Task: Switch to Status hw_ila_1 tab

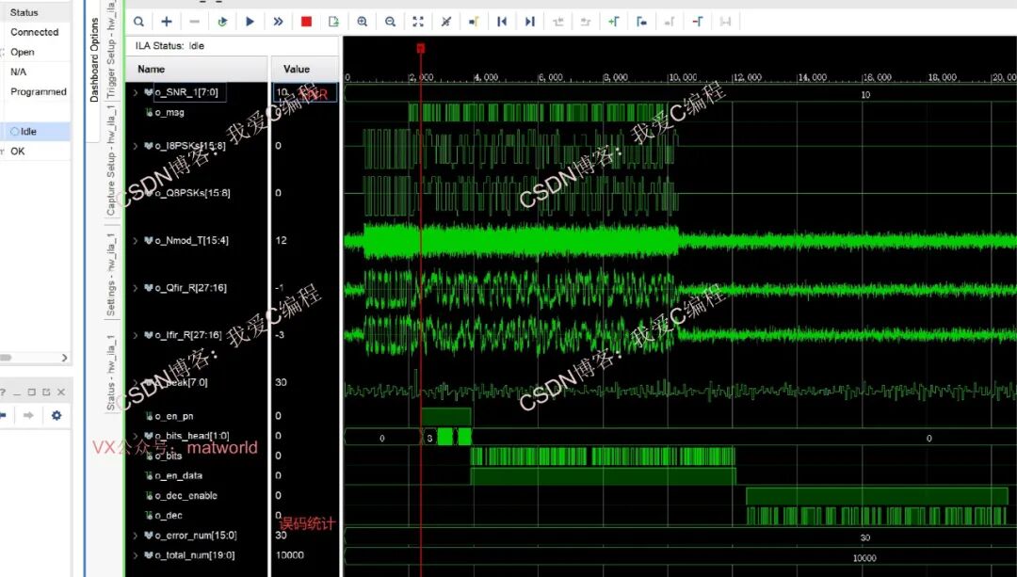Action: [x=111, y=373]
